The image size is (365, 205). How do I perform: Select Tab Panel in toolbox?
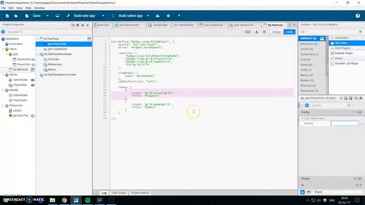346,43
